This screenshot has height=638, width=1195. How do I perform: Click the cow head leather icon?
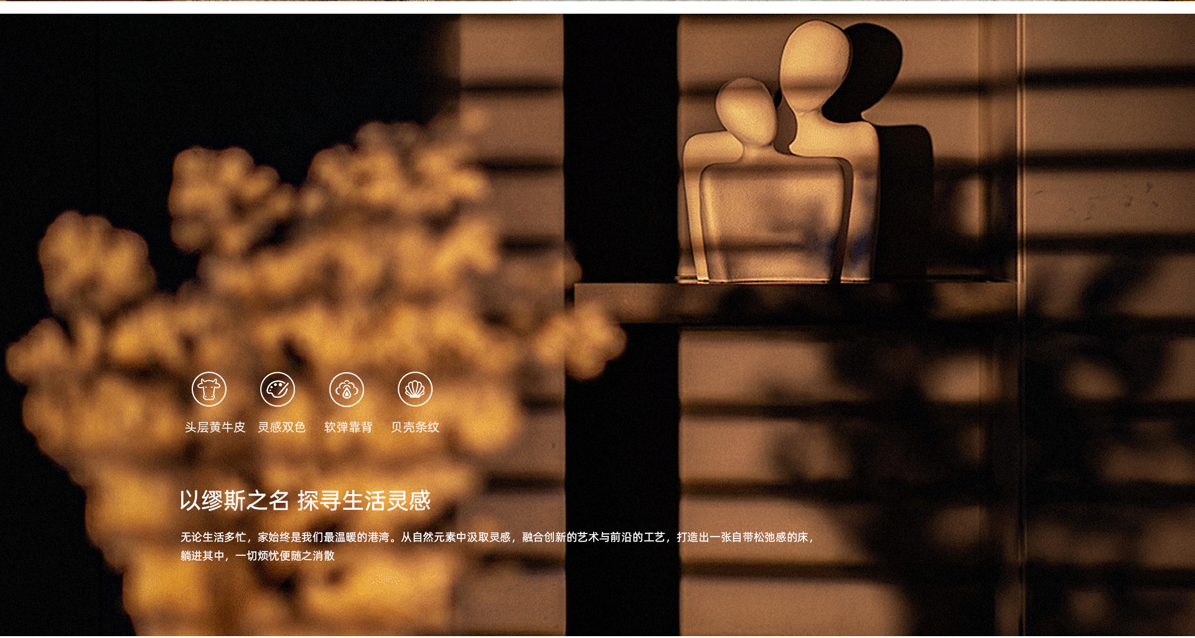tap(209, 389)
